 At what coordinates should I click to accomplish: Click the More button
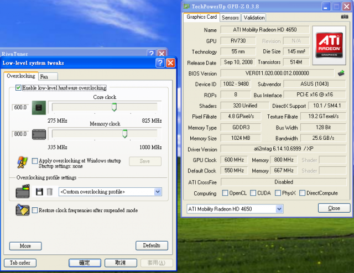coord(25,246)
